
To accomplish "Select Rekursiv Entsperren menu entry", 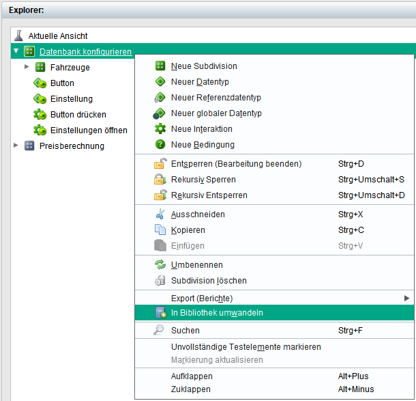I will [274, 195].
